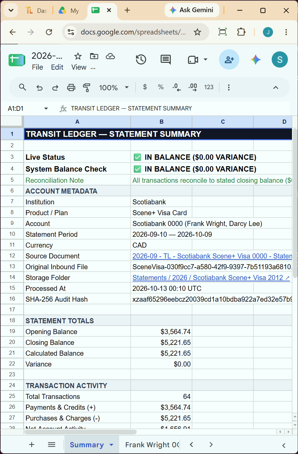Open the tab search chevron in Chrome
This screenshot has width=298, height=454.
(x=11, y=10)
